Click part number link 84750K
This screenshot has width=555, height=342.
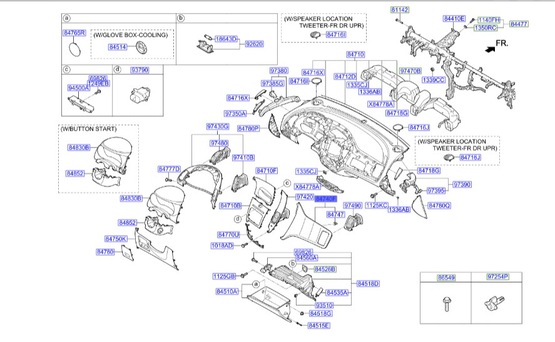pyautogui.click(x=116, y=239)
